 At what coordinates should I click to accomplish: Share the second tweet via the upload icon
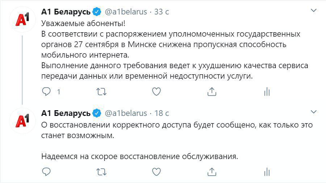click(x=212, y=172)
